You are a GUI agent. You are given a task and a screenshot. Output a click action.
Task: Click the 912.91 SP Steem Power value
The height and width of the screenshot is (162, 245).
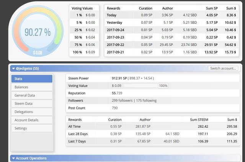point(119,78)
